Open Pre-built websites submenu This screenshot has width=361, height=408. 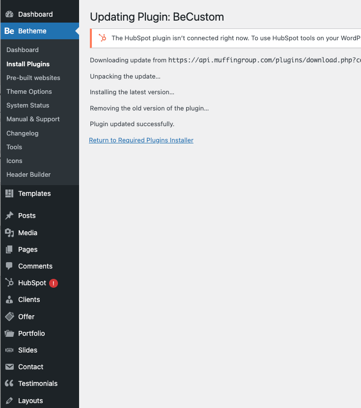33,78
